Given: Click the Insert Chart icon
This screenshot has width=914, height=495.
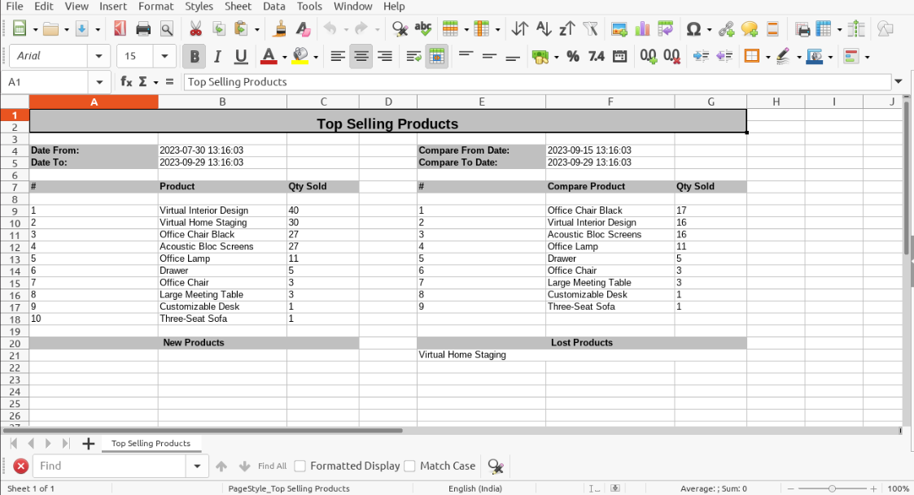Looking at the screenshot, I should (x=642, y=28).
